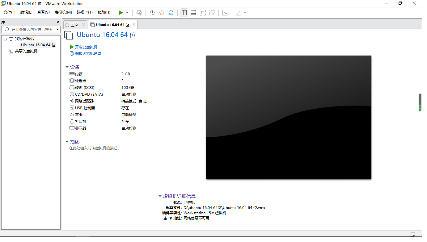Image resolution: width=427 pixels, height=242 pixels.
Task: Click the Workstation 15.x 虚拟机 compatibility text
Action: [205, 213]
